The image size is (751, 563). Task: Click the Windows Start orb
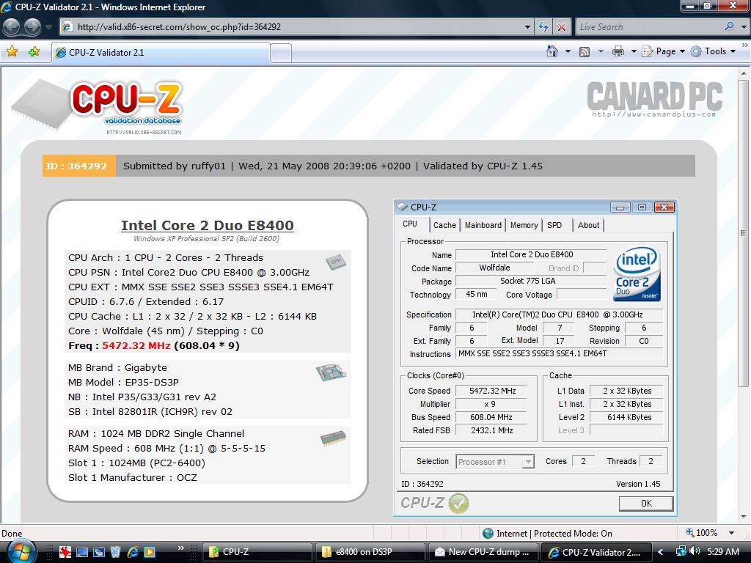click(21, 551)
